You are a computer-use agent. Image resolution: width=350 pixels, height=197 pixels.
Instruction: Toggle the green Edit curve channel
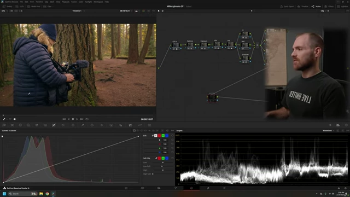click(163, 136)
